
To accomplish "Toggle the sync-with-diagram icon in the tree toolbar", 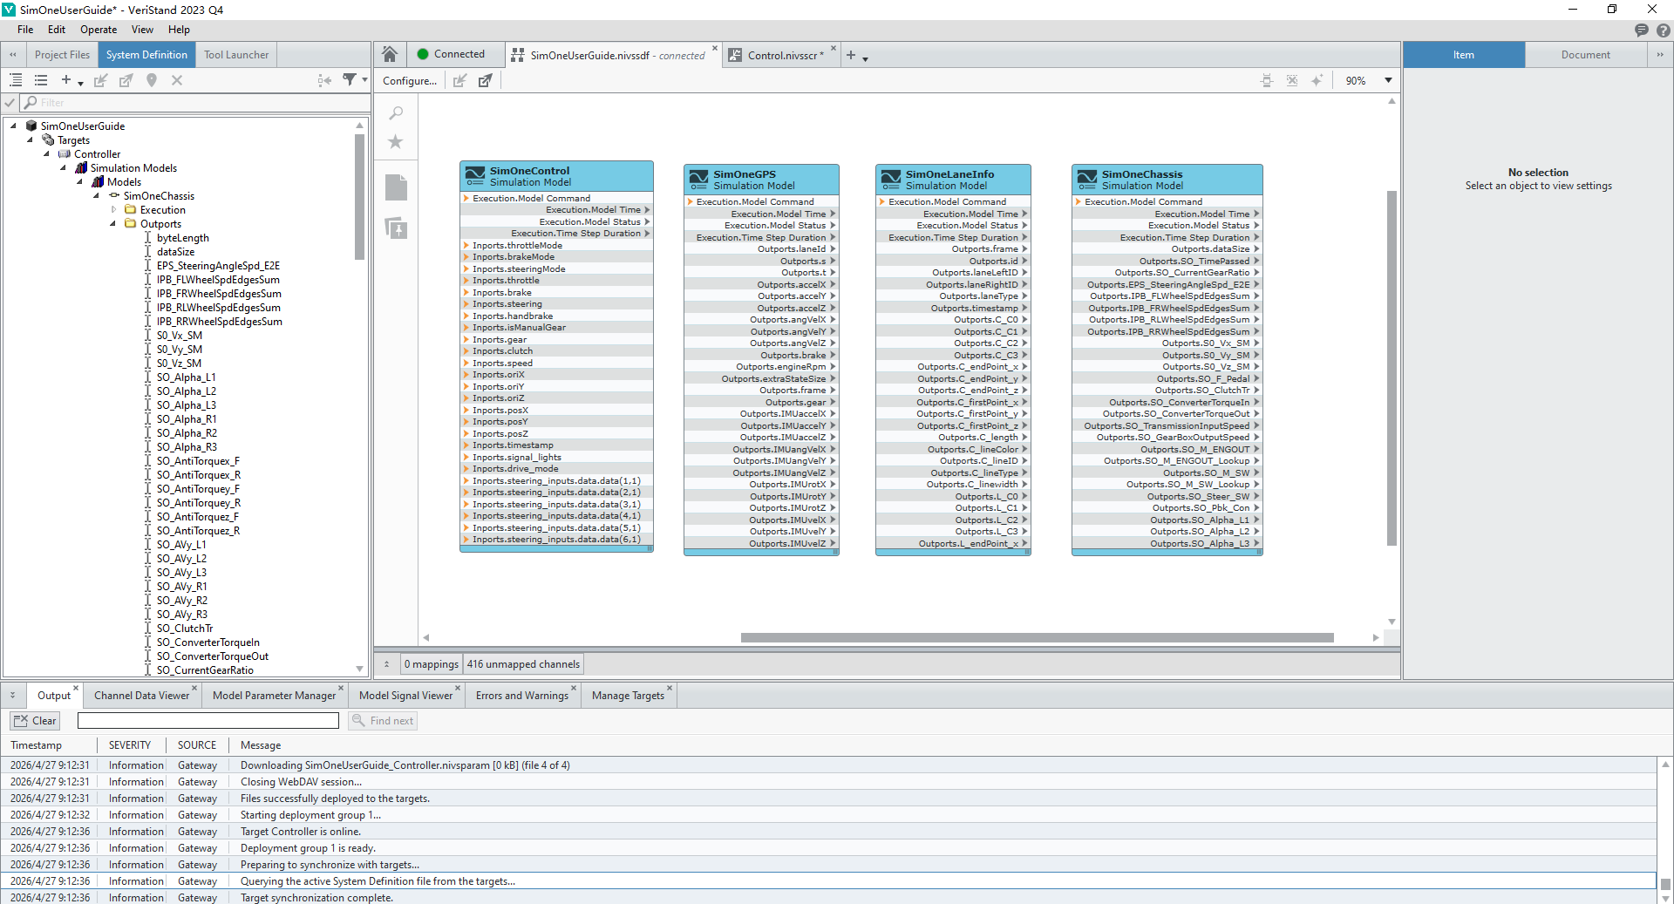I will [324, 80].
